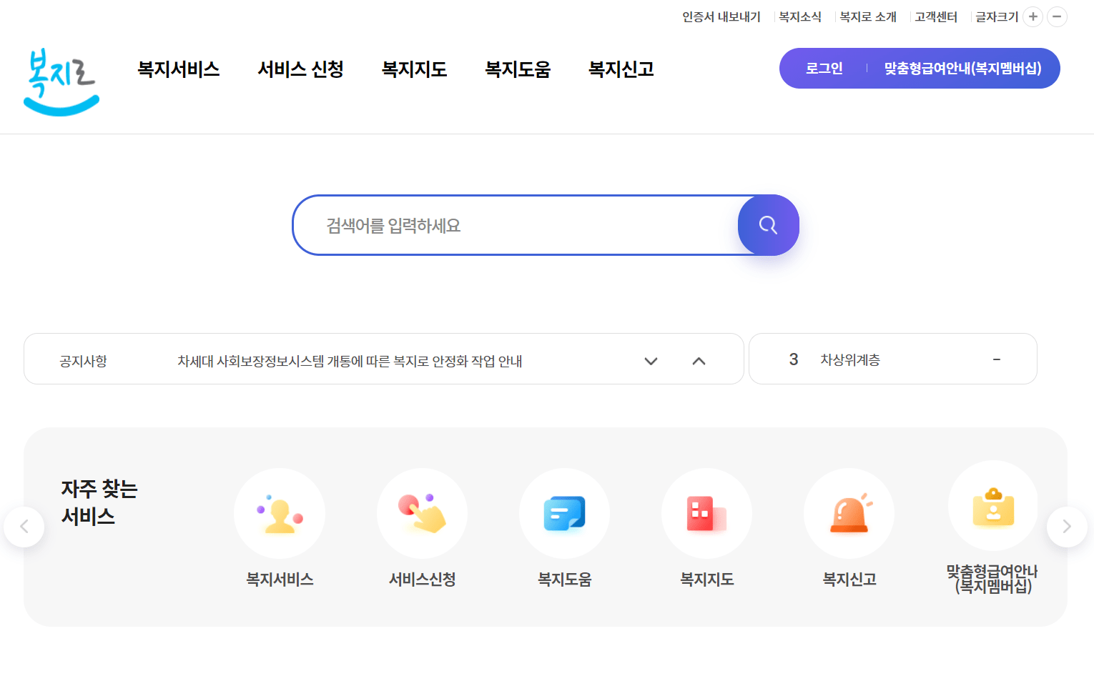Show the previous notice with the up chevron
Image resolution: width=1094 pixels, height=676 pixels.
[x=699, y=361]
